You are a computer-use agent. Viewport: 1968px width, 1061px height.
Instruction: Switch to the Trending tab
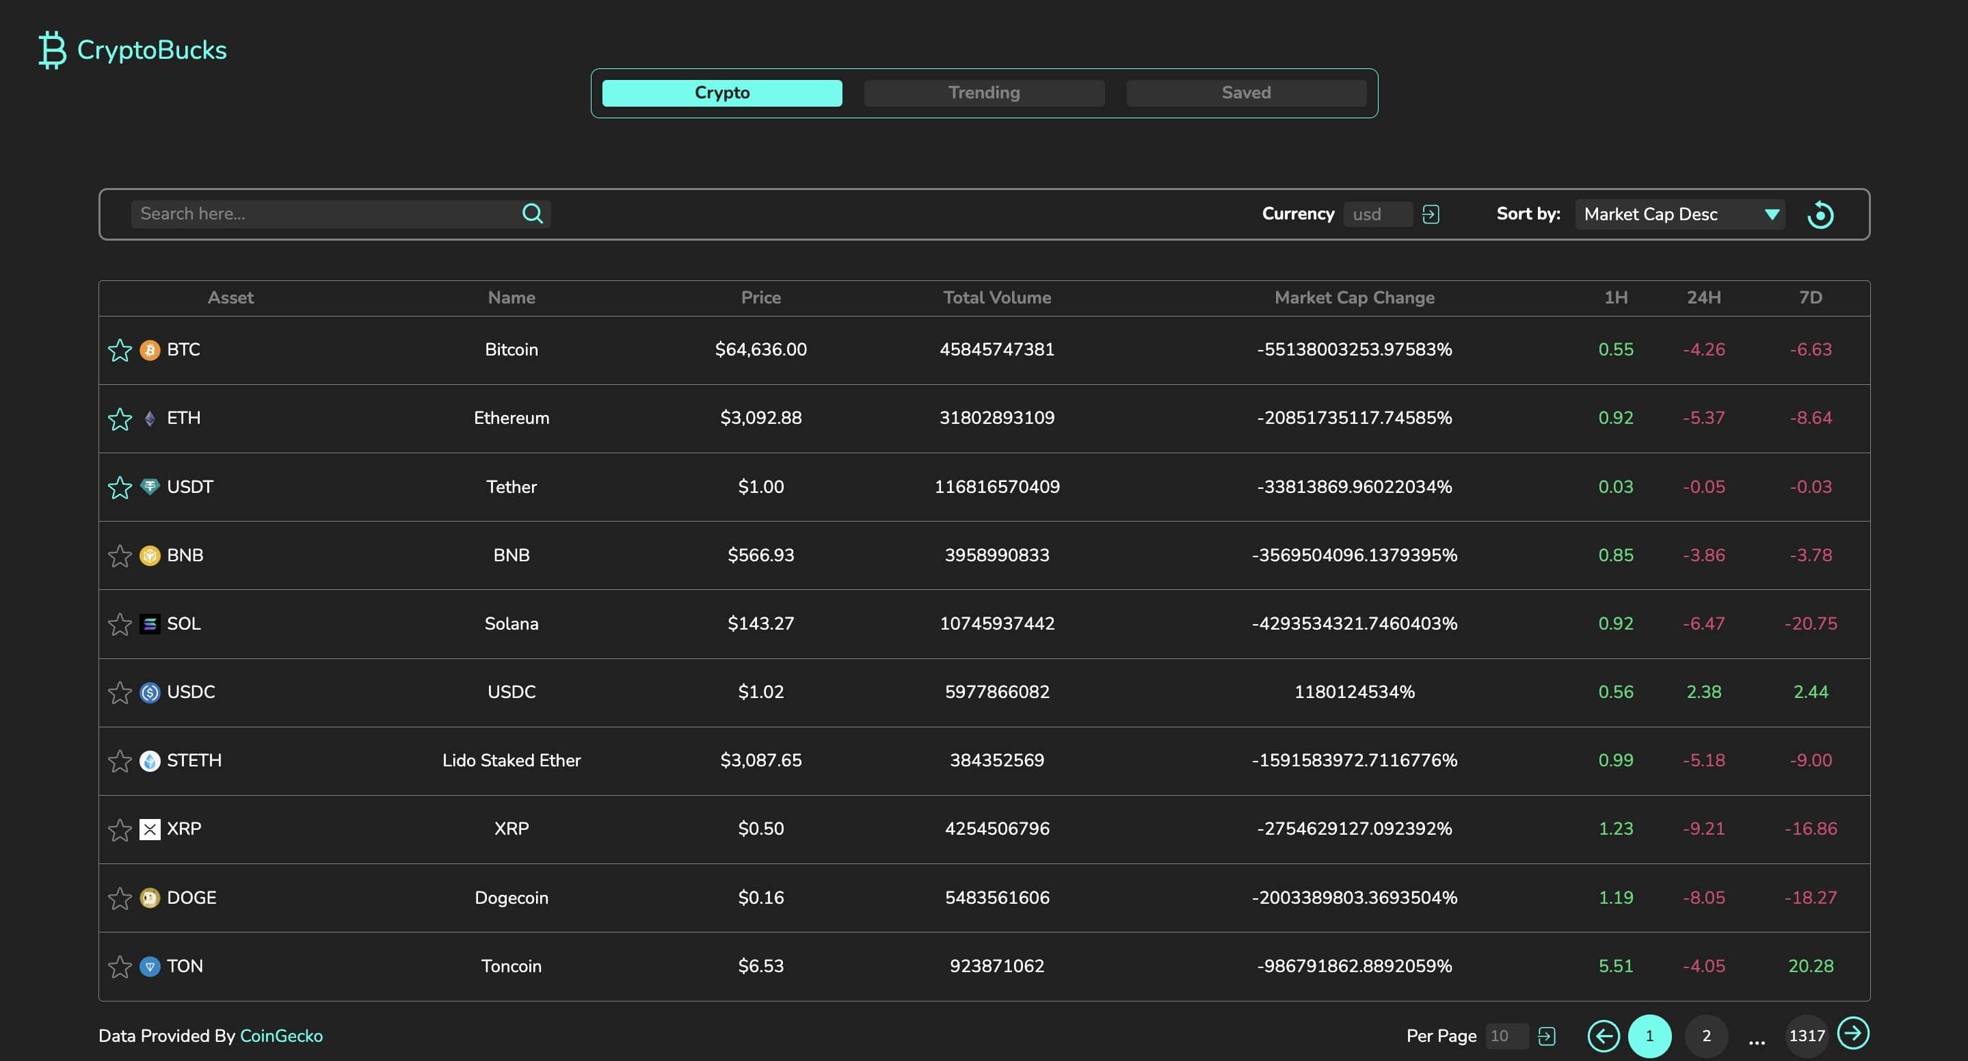(984, 93)
